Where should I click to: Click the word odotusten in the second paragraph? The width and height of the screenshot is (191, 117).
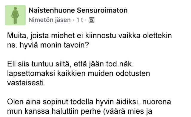click(x=133, y=74)
